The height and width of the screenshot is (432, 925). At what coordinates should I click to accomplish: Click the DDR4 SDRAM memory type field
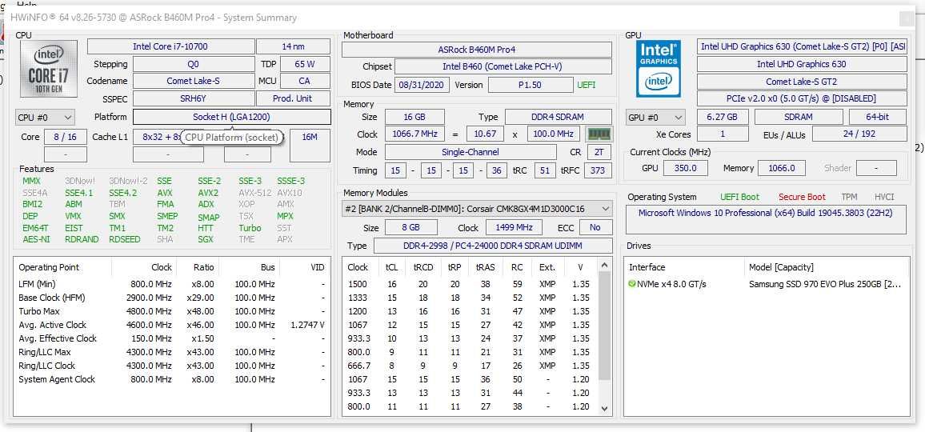558,117
